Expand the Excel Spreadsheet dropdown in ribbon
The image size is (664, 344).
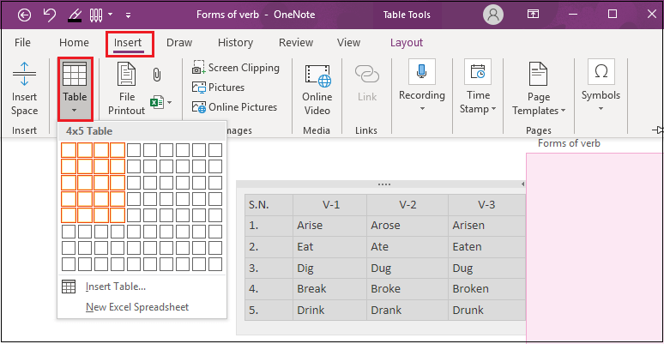(161, 103)
